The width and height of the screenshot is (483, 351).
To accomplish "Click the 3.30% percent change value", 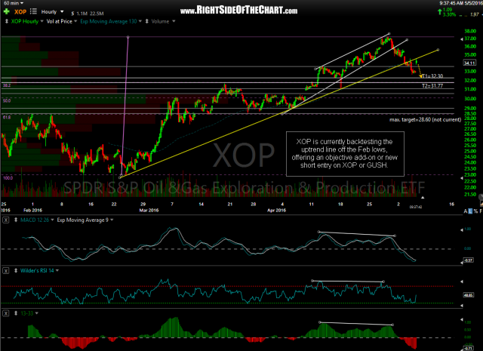I will point(449,15).
